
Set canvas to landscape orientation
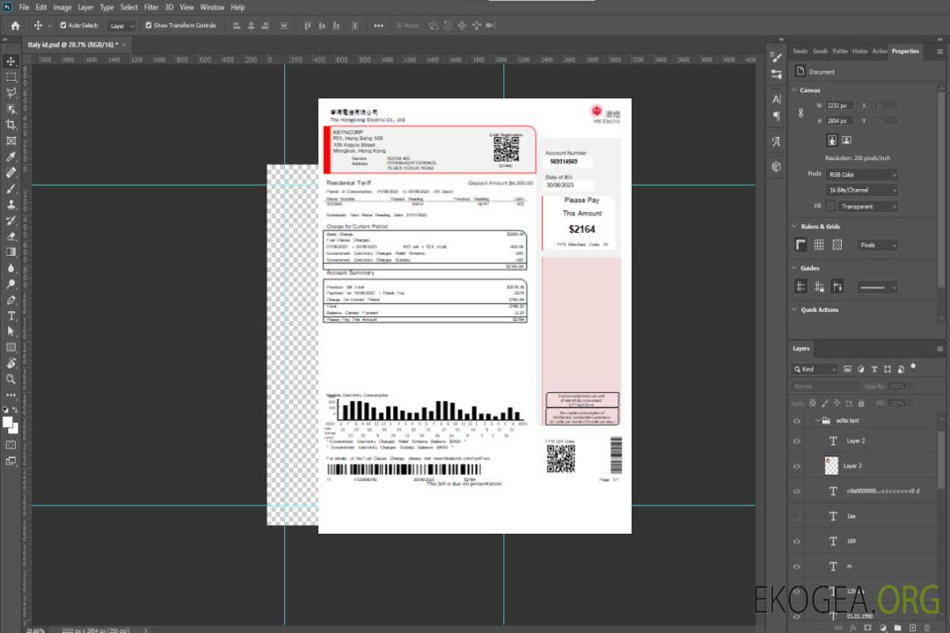[846, 140]
